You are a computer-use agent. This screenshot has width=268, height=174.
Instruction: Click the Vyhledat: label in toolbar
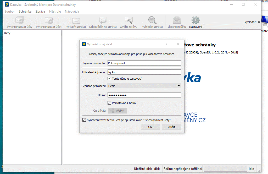click(250, 22)
